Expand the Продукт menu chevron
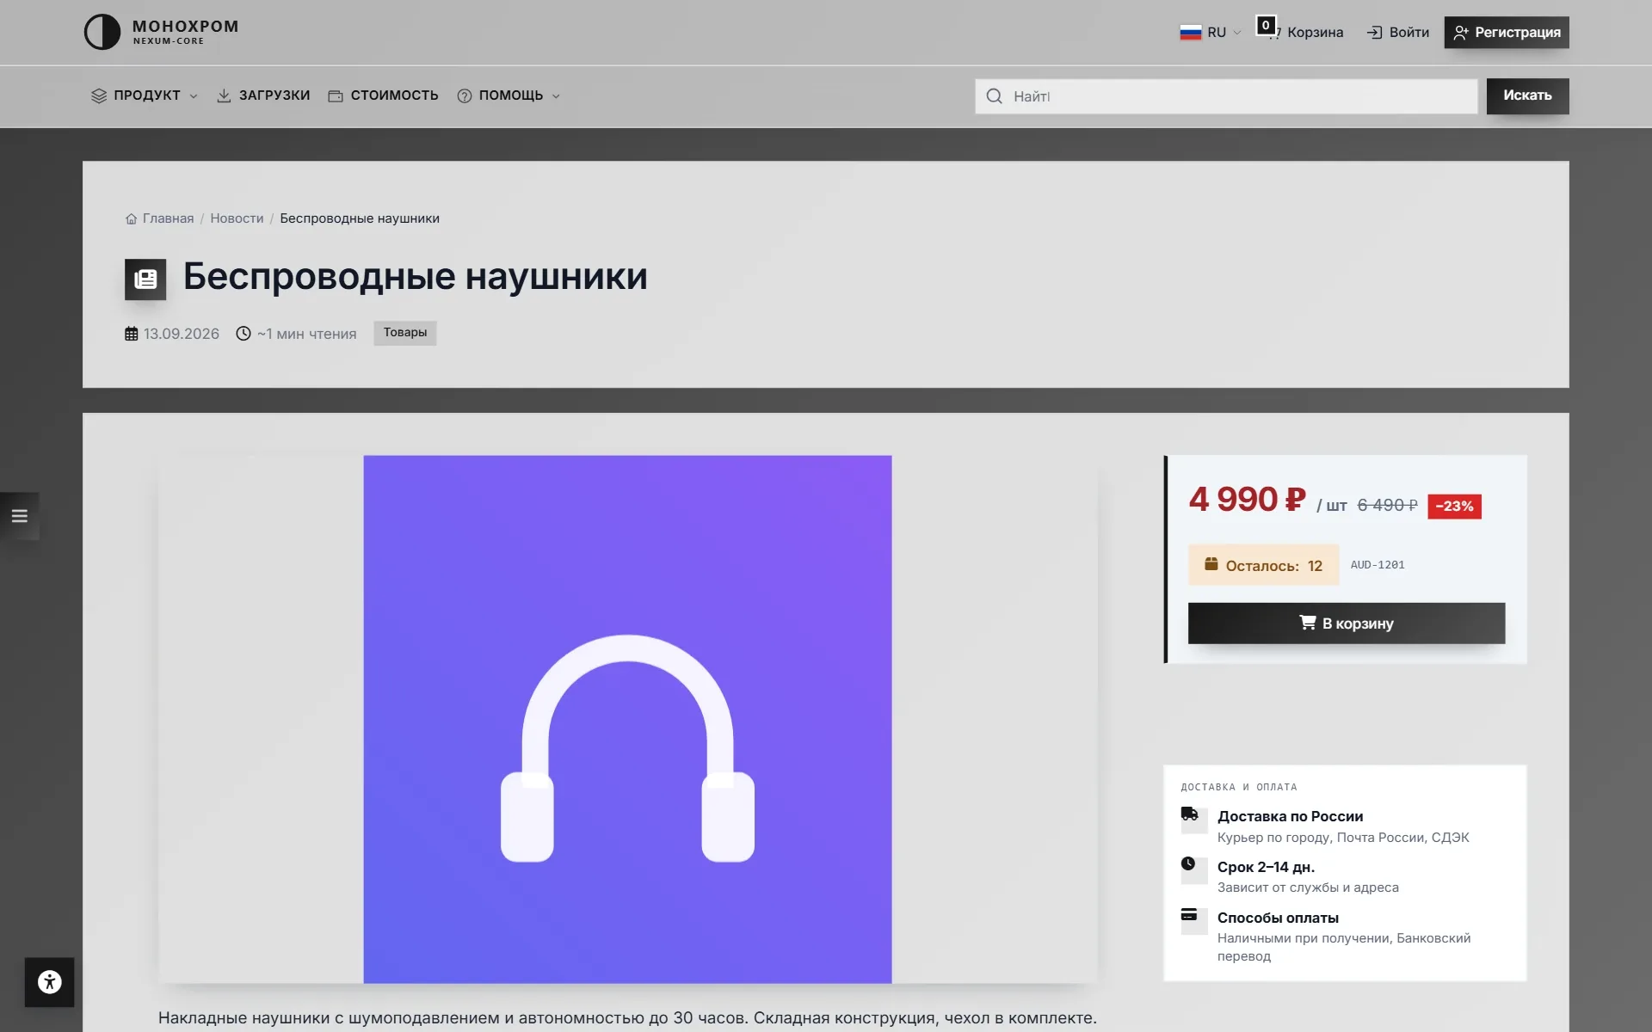The height and width of the screenshot is (1032, 1652). [194, 96]
